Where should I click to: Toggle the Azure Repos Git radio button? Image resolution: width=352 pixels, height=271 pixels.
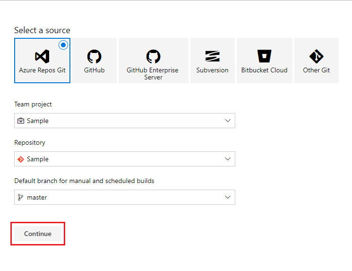(x=63, y=45)
